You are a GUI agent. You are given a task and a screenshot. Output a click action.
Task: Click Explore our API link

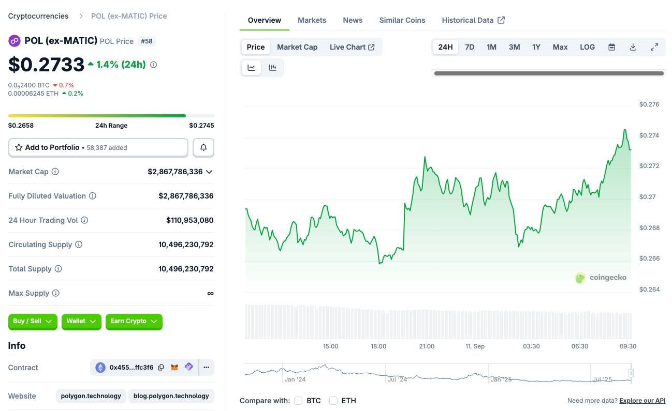point(642,401)
